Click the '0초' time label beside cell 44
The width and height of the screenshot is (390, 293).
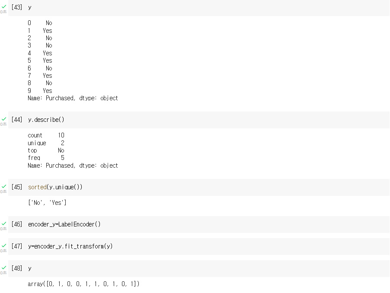click(3, 124)
